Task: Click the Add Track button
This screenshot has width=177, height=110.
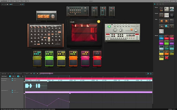Action: coord(4,76)
